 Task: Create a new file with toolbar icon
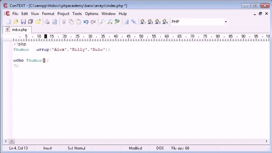coord(8,22)
